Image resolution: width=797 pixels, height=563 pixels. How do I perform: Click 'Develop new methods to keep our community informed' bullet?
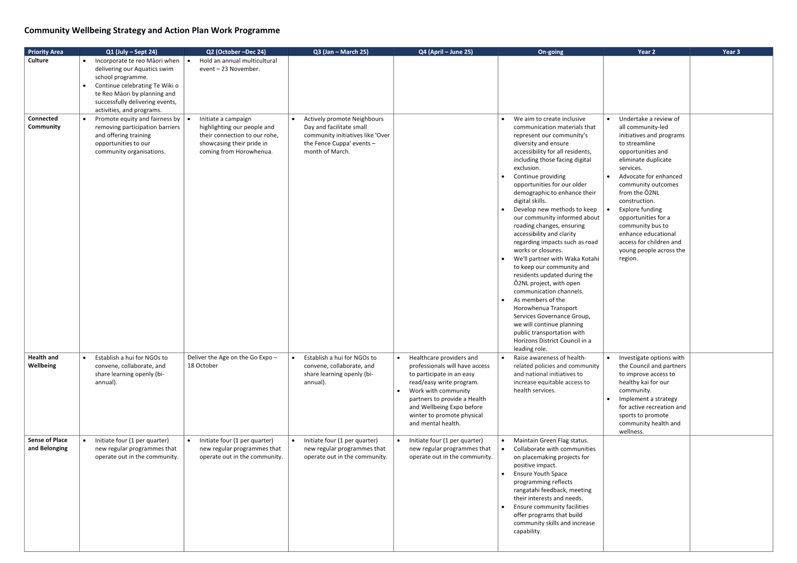(x=556, y=230)
